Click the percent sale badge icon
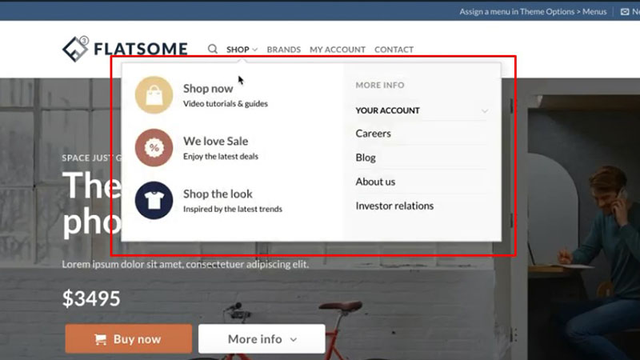The width and height of the screenshot is (640, 360). [x=154, y=147]
